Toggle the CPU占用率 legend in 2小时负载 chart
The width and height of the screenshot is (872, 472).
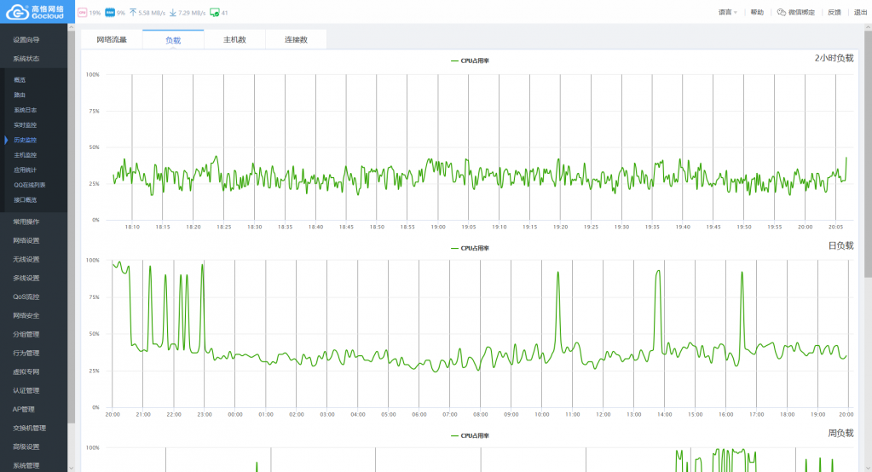click(x=470, y=60)
